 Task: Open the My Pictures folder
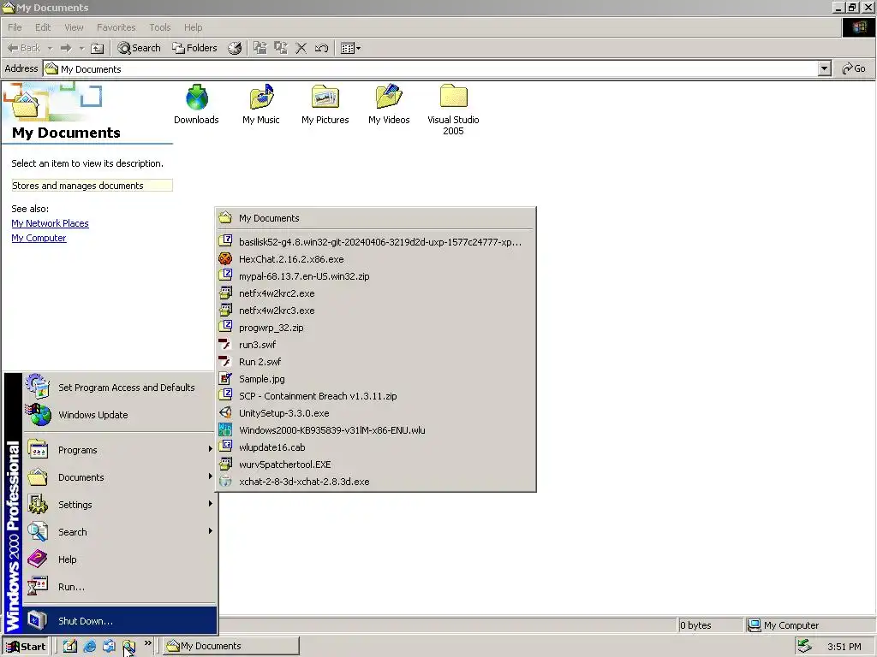tap(325, 104)
